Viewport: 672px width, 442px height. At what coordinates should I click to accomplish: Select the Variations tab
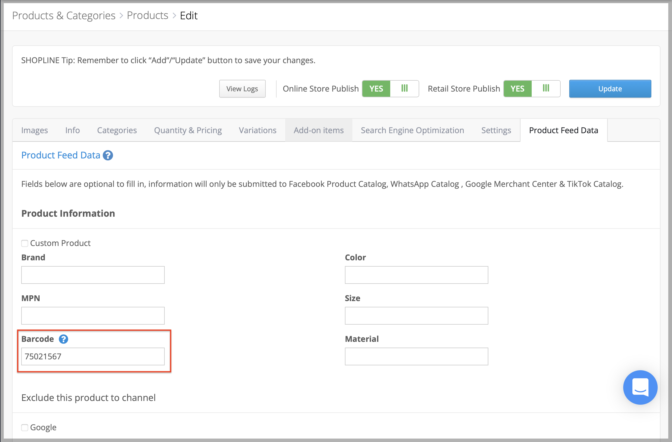[258, 130]
